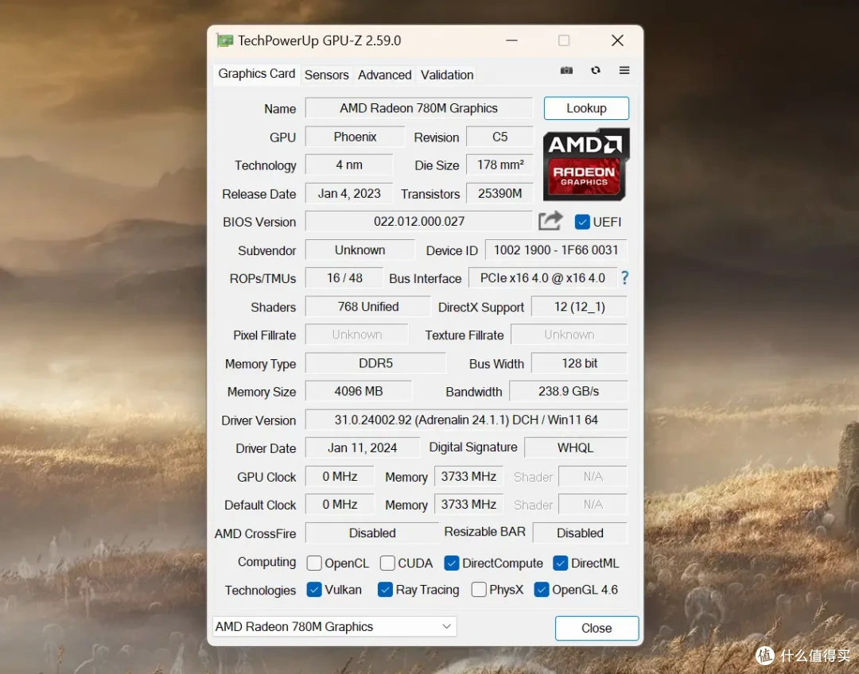This screenshot has height=674, width=859.
Task: Open the hamburger menu icon
Action: pos(624,70)
